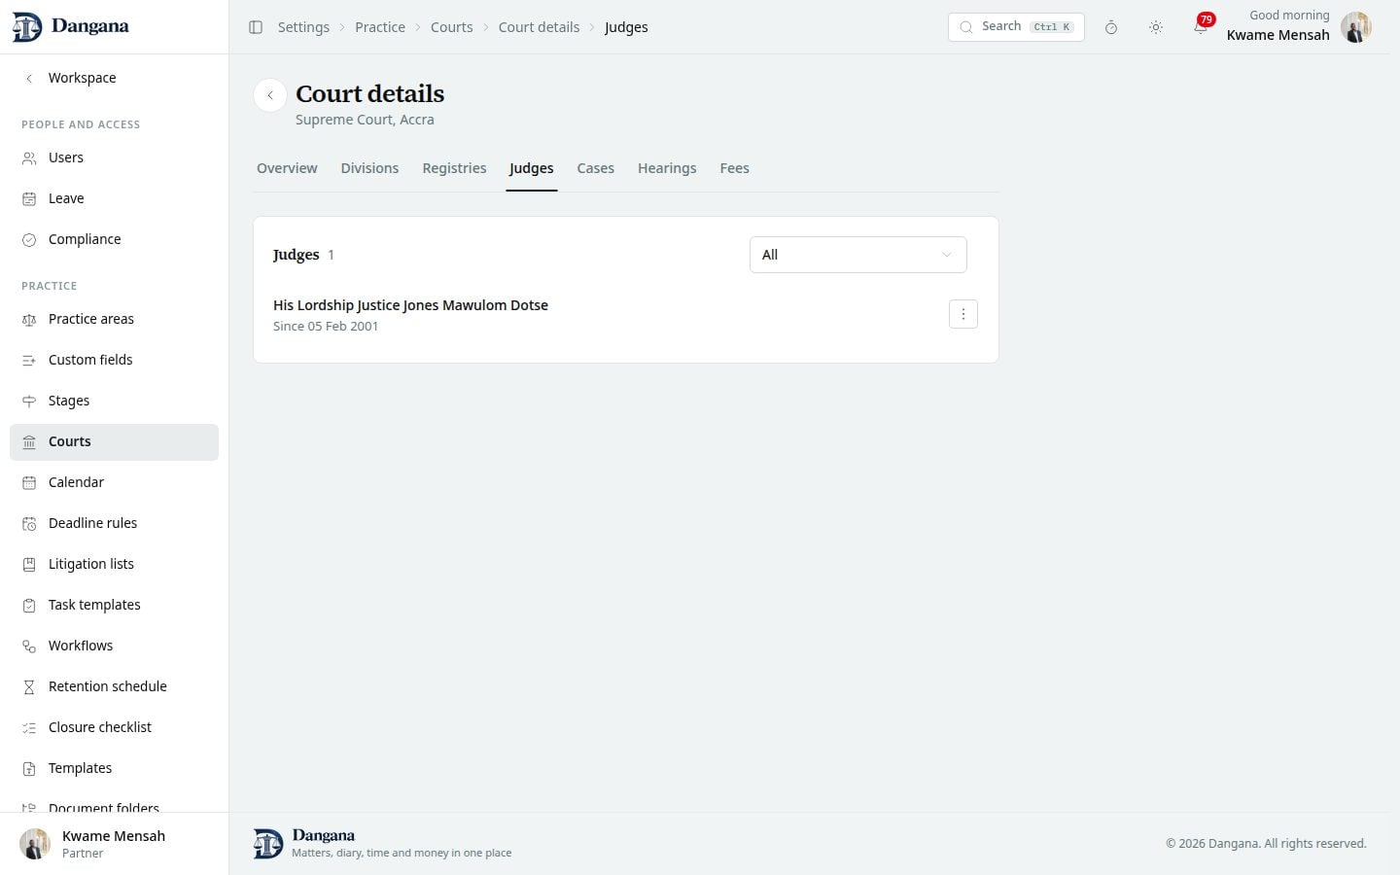Open Courts in the breadcrumb
The width and height of the screenshot is (1400, 875).
point(452,27)
